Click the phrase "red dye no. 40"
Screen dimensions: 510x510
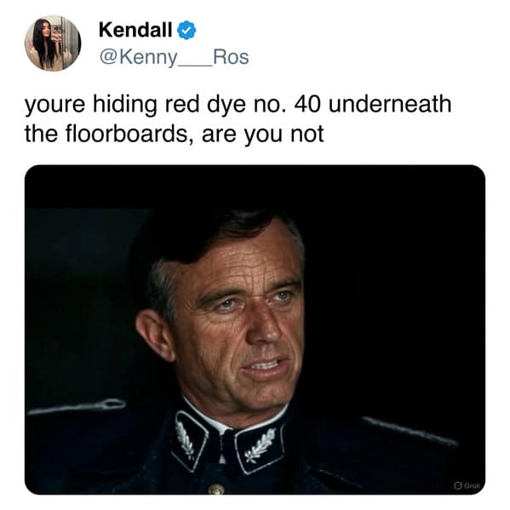click(243, 105)
